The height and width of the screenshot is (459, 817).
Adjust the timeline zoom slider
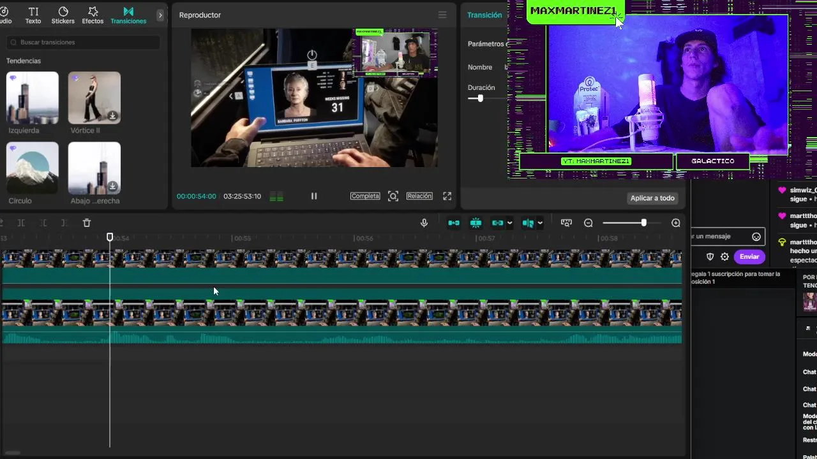643,222
